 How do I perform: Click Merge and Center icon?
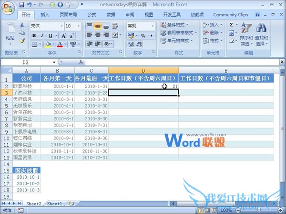click(115, 35)
